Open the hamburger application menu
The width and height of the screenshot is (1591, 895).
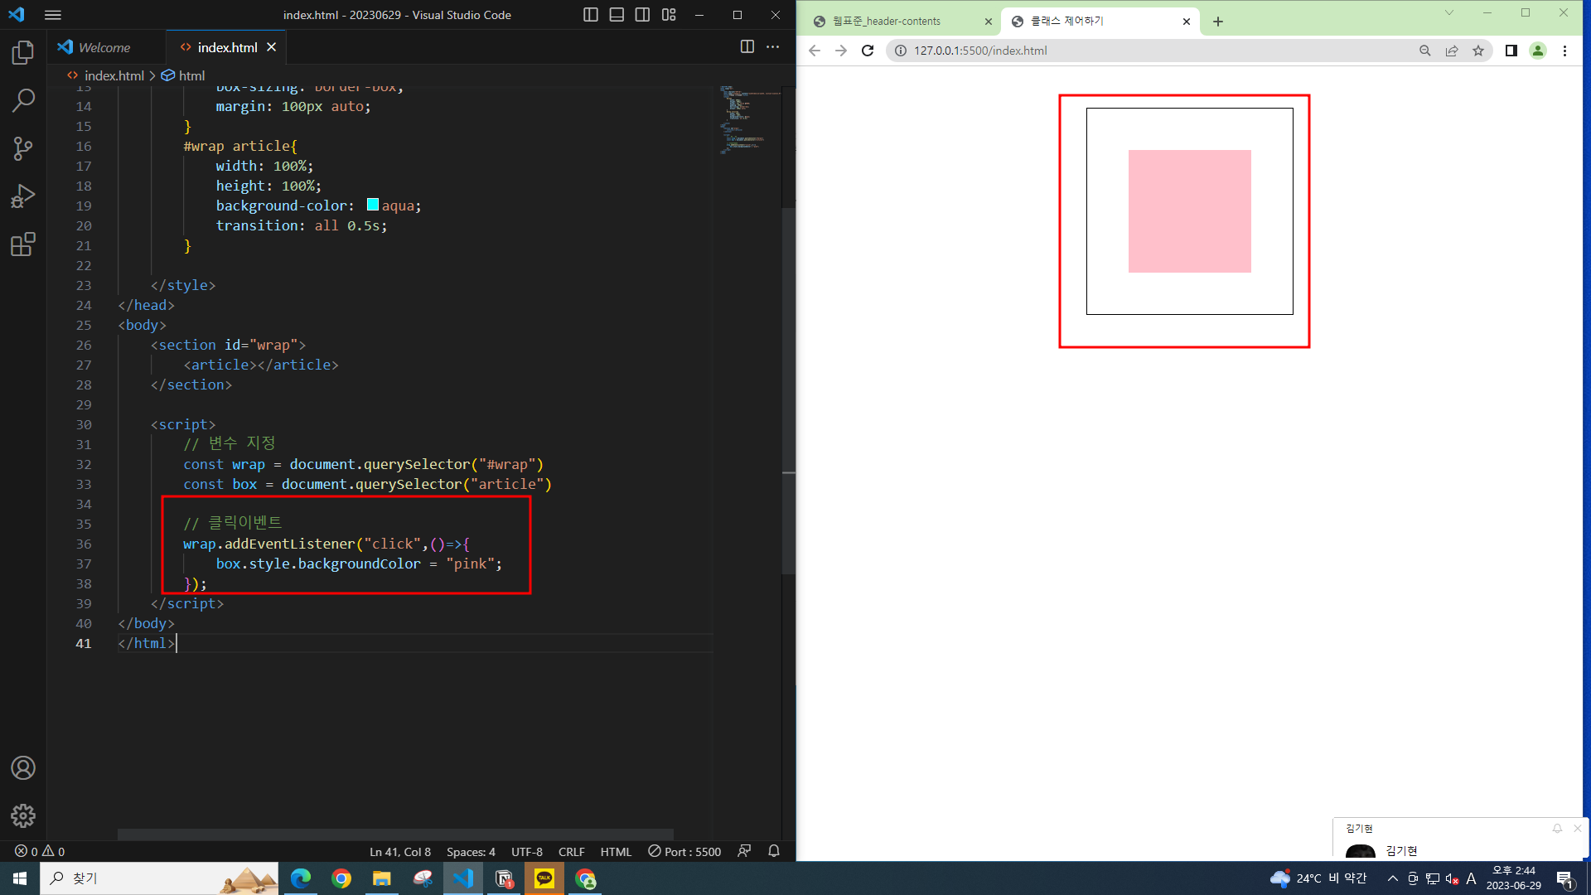tap(53, 15)
